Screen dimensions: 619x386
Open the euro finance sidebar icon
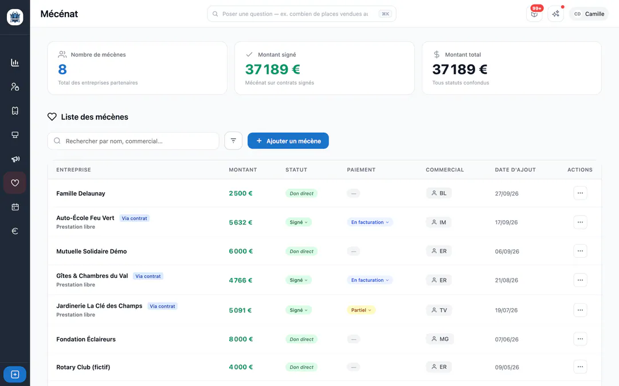(x=15, y=231)
